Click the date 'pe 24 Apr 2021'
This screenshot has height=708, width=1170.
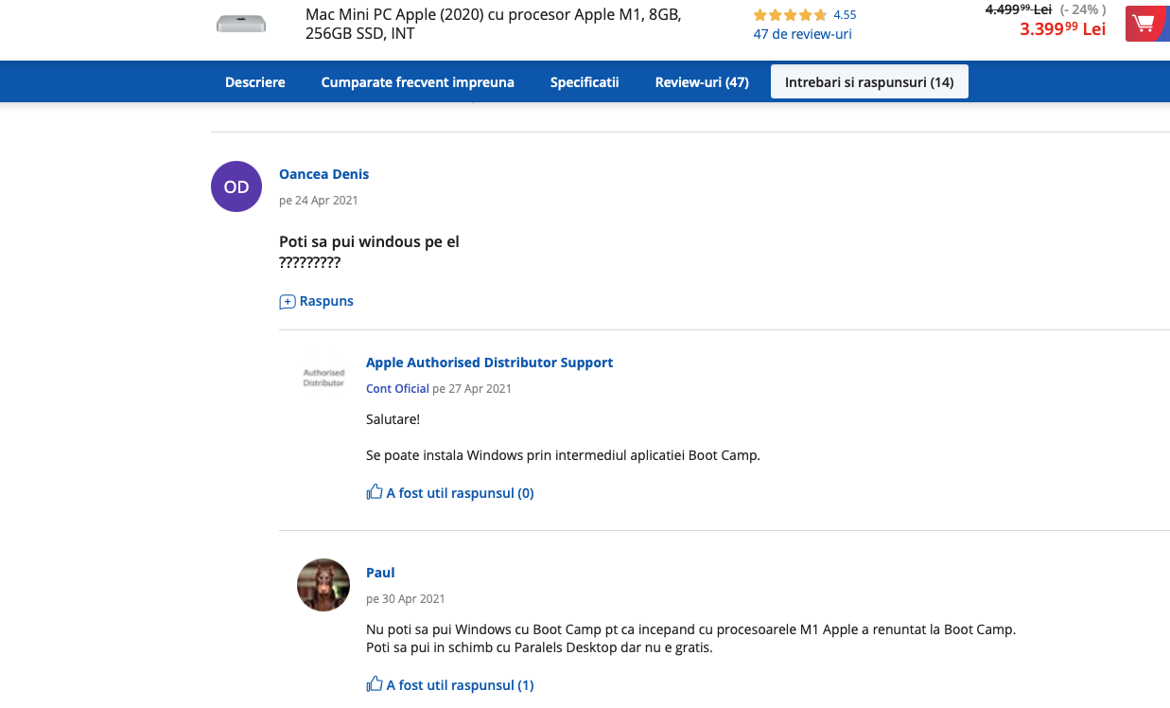[x=319, y=201]
